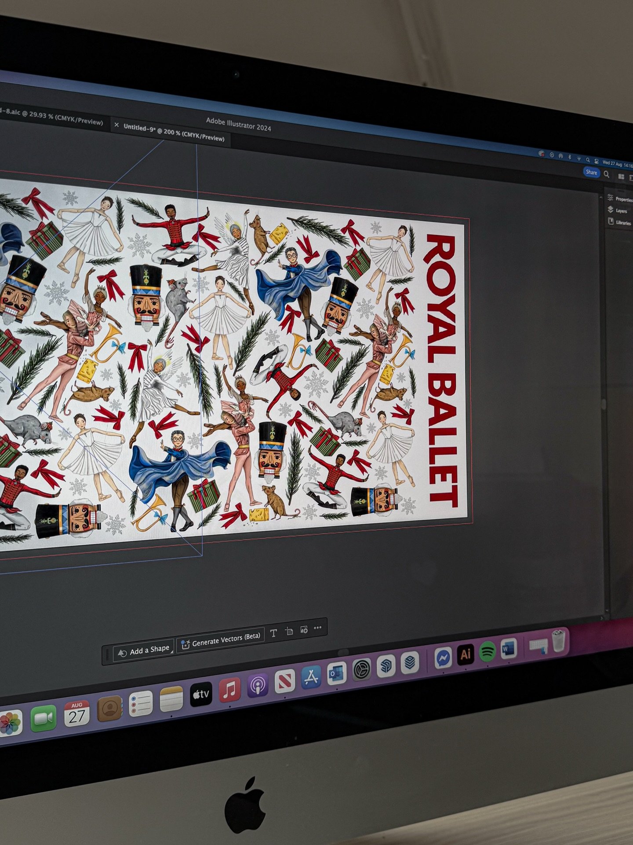This screenshot has height=845, width=633.
Task: Click the play circle menu bar icon
Action: pyautogui.click(x=552, y=154)
